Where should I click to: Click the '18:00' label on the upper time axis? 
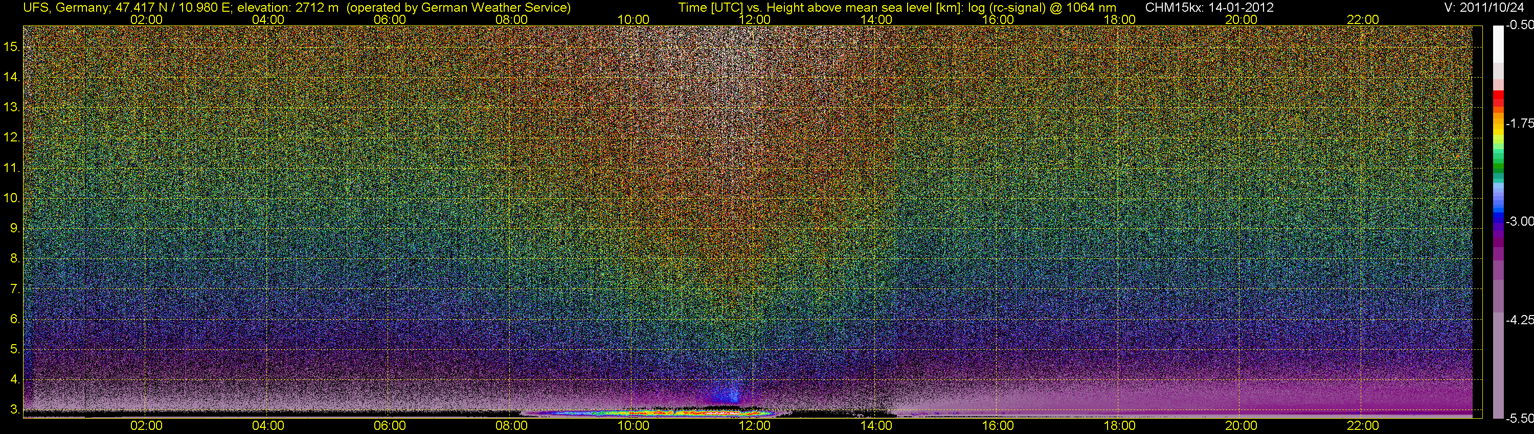click(x=1119, y=19)
